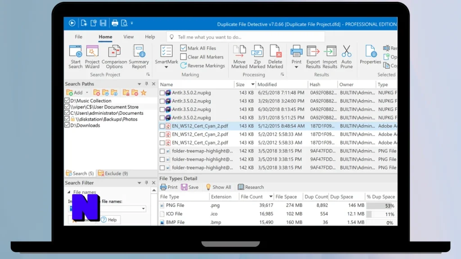Sort by Size column arrow
Viewport: 461px width, 259px height.
[253, 85]
